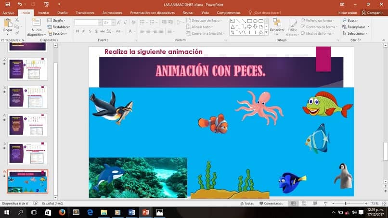Toggle italic K formatting

click(83, 31)
